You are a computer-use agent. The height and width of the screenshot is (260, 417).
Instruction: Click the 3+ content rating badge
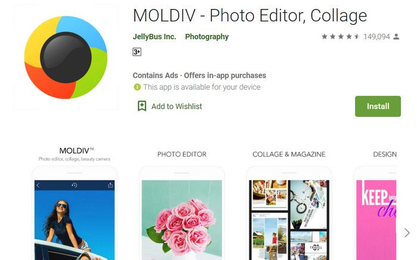pos(137,52)
